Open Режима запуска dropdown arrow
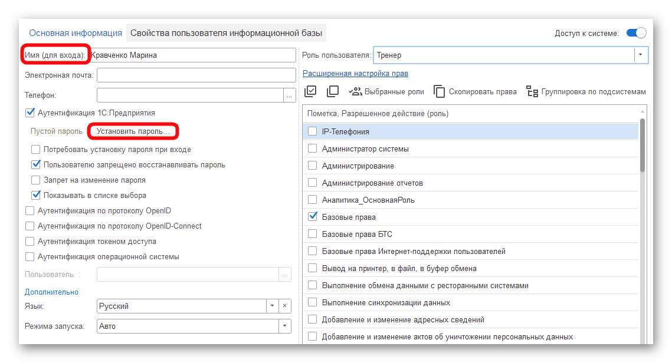This screenshot has height=363, width=672. click(x=284, y=326)
